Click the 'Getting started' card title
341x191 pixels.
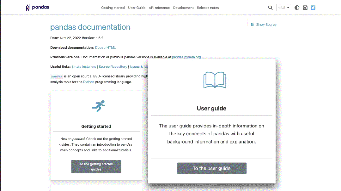click(96, 126)
